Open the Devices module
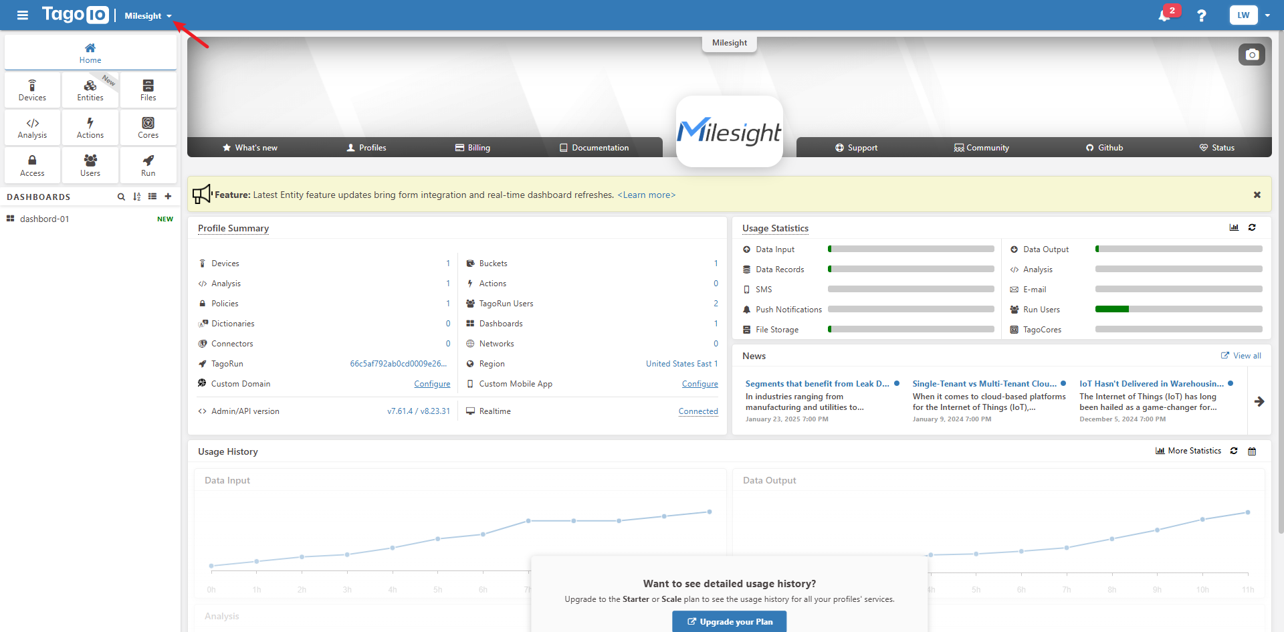Viewport: 1284px width, 632px height. point(32,90)
